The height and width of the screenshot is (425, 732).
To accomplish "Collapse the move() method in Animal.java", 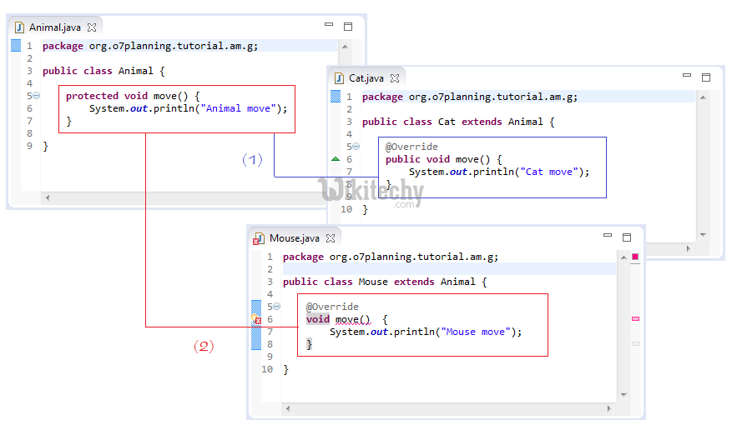I will click(37, 96).
